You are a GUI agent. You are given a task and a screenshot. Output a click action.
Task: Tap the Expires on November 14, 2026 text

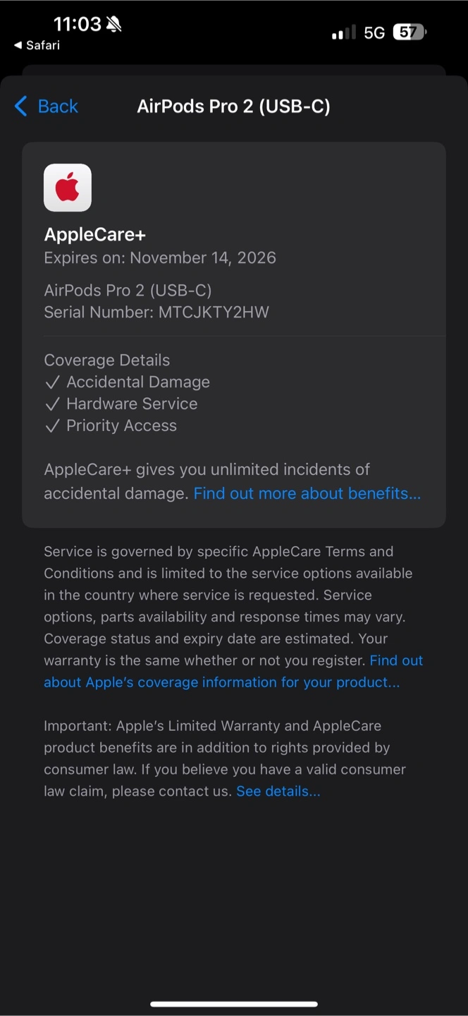click(160, 258)
